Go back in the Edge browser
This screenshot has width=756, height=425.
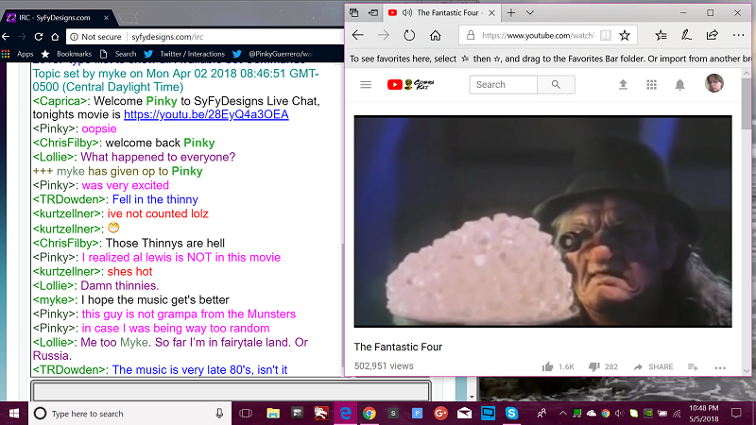pyautogui.click(x=357, y=35)
